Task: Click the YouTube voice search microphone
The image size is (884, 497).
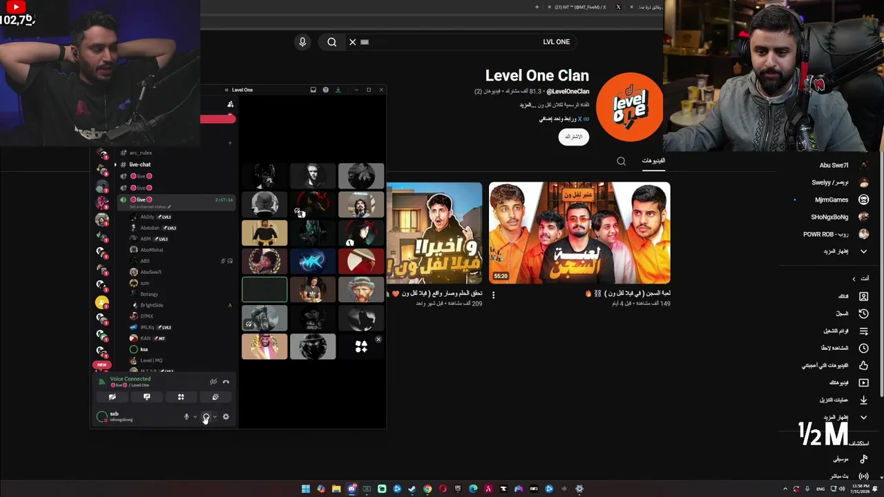Action: 302,42
